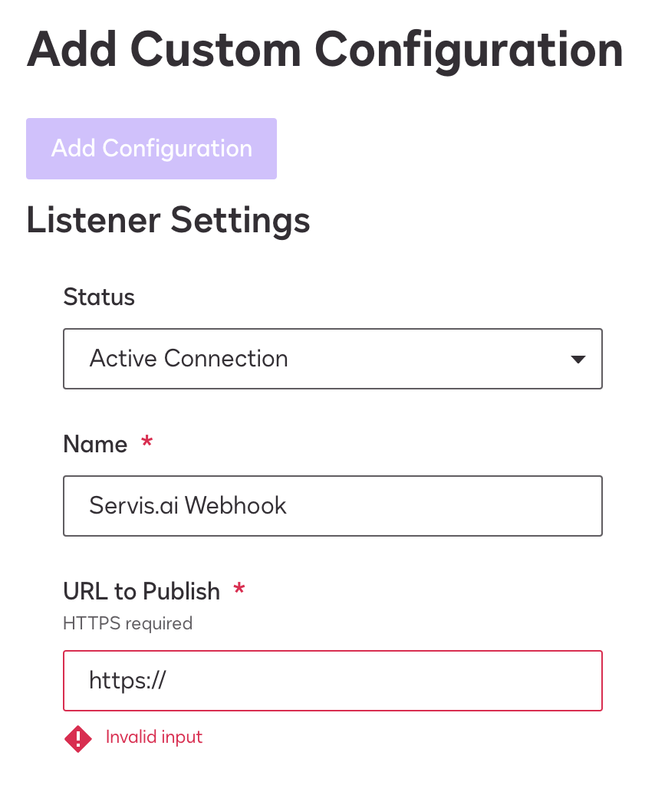Click the Servis.ai Webhook text in Name
This screenshot has width=655, height=785.
[188, 505]
